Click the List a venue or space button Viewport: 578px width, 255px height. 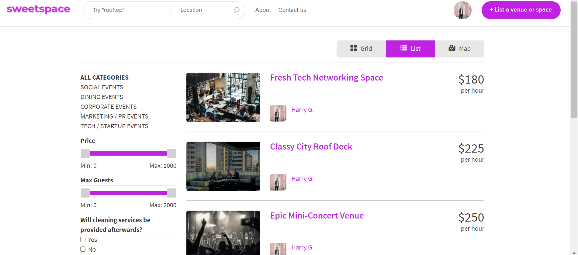tap(521, 10)
